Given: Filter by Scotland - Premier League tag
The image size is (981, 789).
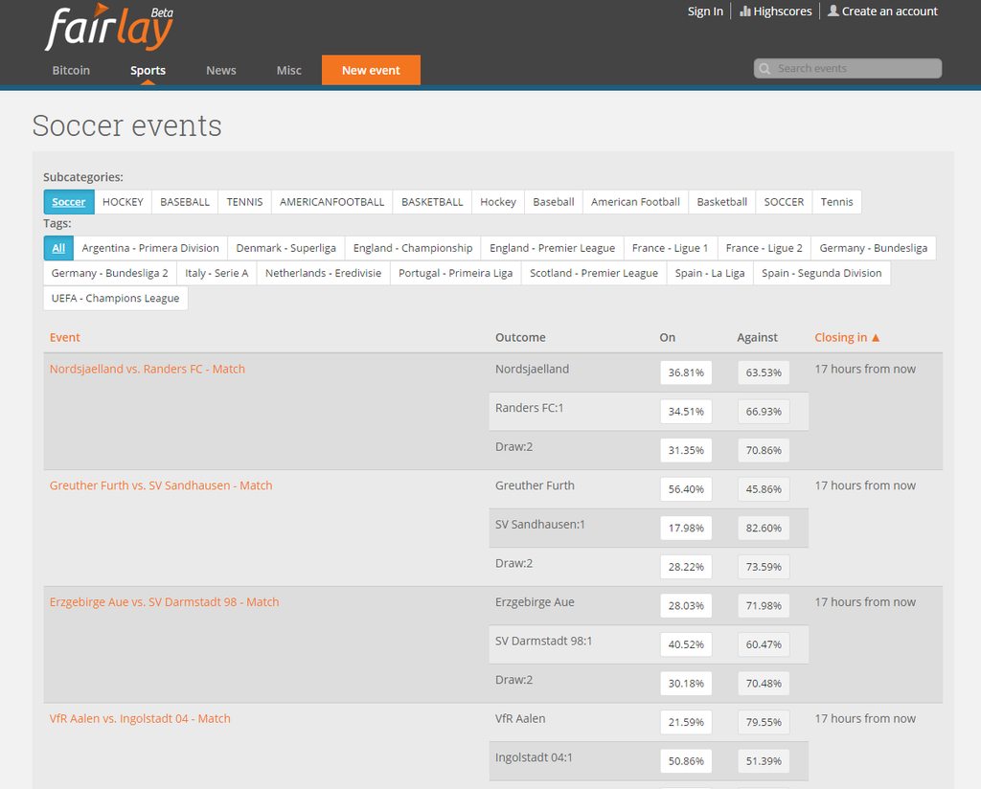Looking at the screenshot, I should pyautogui.click(x=594, y=273).
